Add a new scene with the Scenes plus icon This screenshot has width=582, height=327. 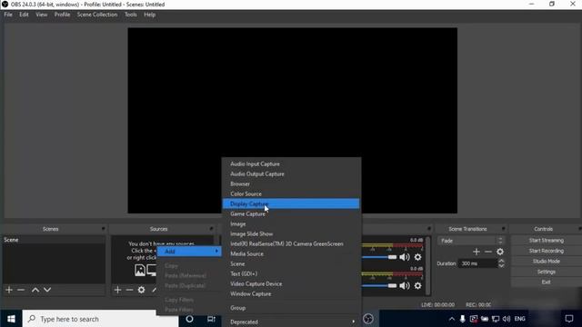9,290
